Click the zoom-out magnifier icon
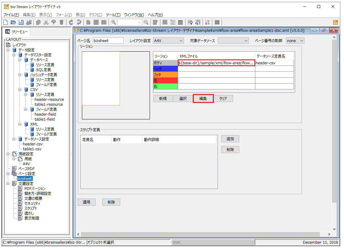The height and width of the screenshot is (249, 344). coord(146,22)
